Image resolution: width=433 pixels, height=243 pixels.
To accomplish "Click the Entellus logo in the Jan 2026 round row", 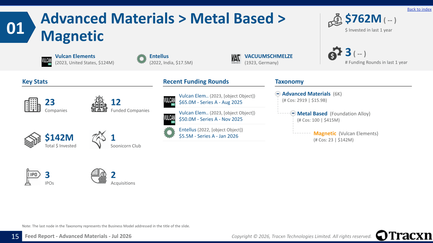I will coord(169,133).
